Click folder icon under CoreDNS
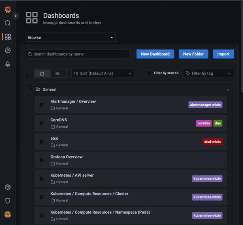The image size is (243, 225). point(53,126)
